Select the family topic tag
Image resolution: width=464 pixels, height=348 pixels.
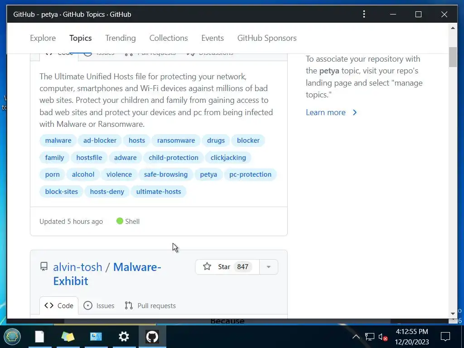pyautogui.click(x=54, y=157)
